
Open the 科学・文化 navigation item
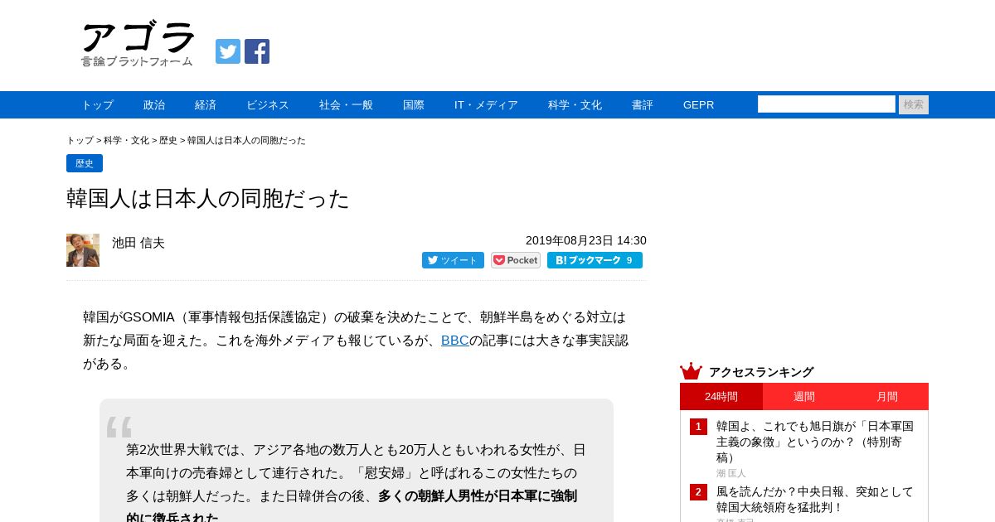click(x=575, y=105)
